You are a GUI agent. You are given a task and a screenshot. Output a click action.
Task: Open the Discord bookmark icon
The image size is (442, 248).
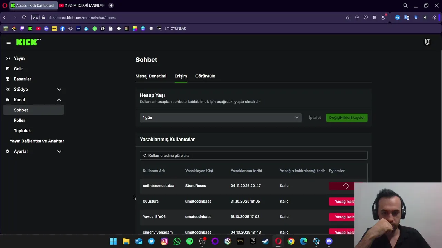pyautogui.click(x=46, y=29)
